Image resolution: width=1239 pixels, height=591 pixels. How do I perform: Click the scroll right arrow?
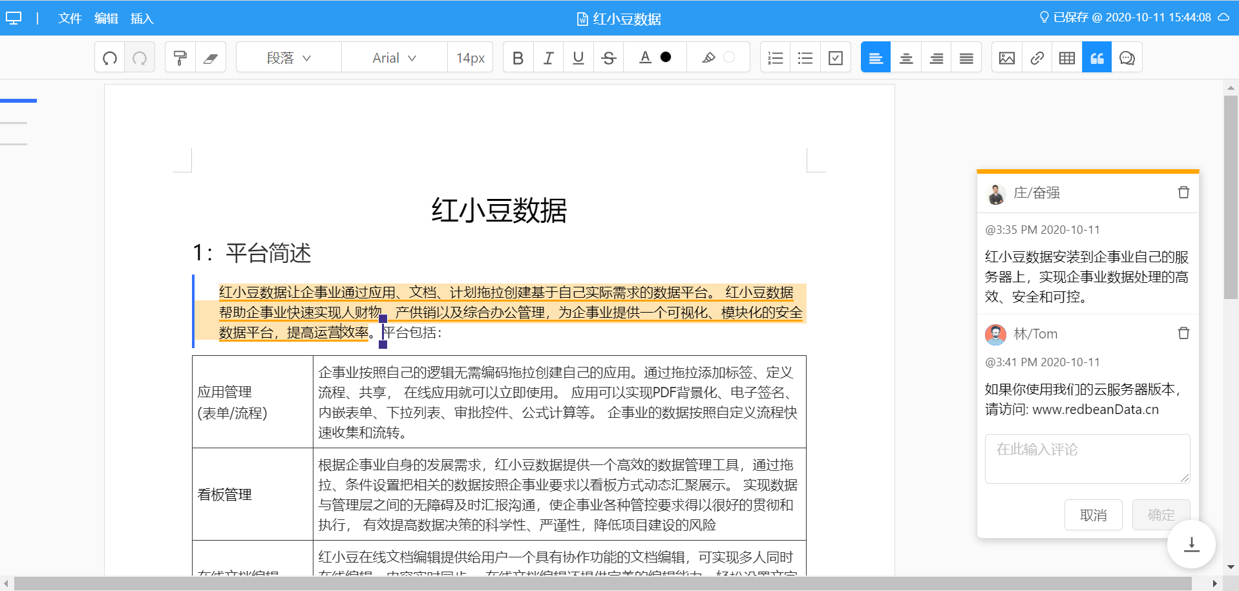1214,584
